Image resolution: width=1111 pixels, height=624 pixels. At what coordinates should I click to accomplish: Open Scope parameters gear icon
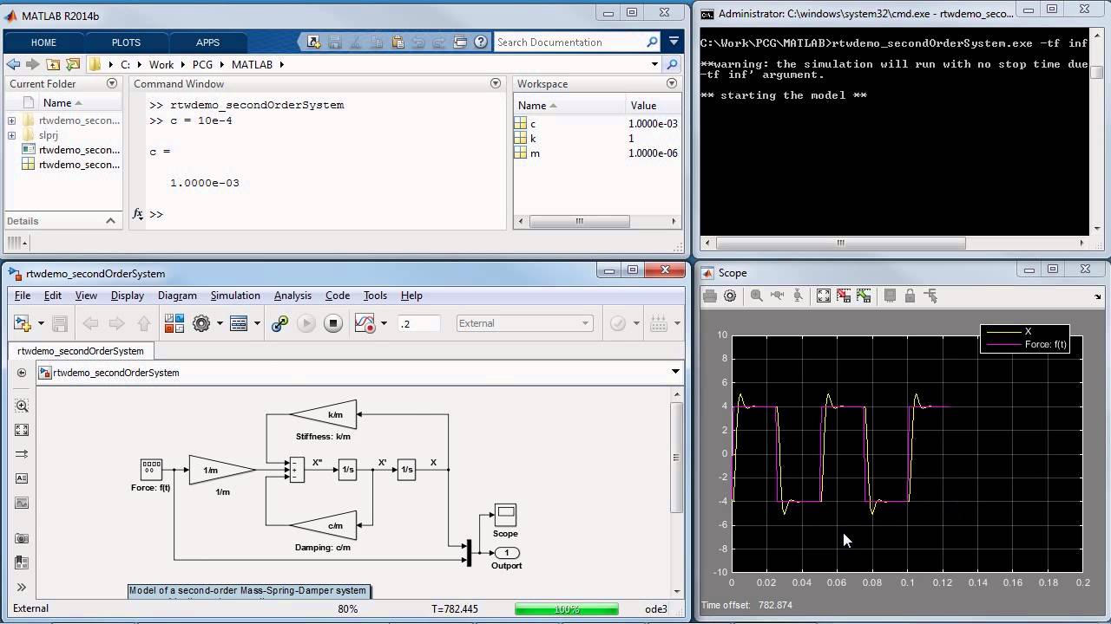pos(730,296)
